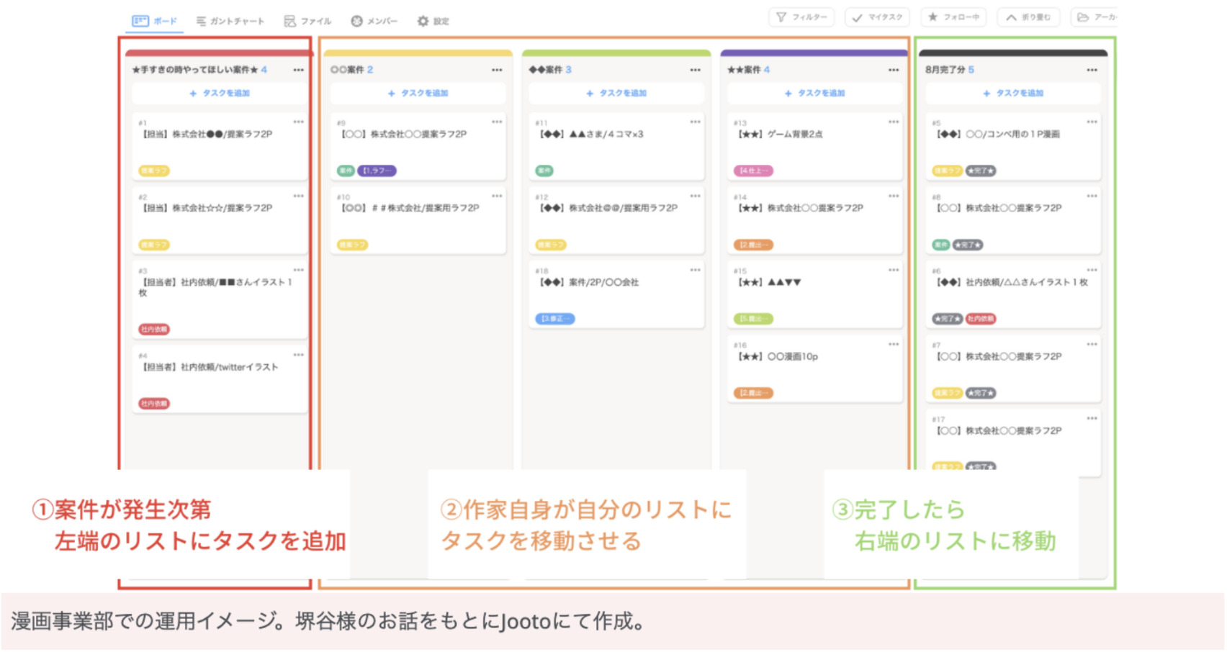The width and height of the screenshot is (1227, 652).
Task: Open options of card #10 ##株式会社
Action: pyautogui.click(x=497, y=196)
